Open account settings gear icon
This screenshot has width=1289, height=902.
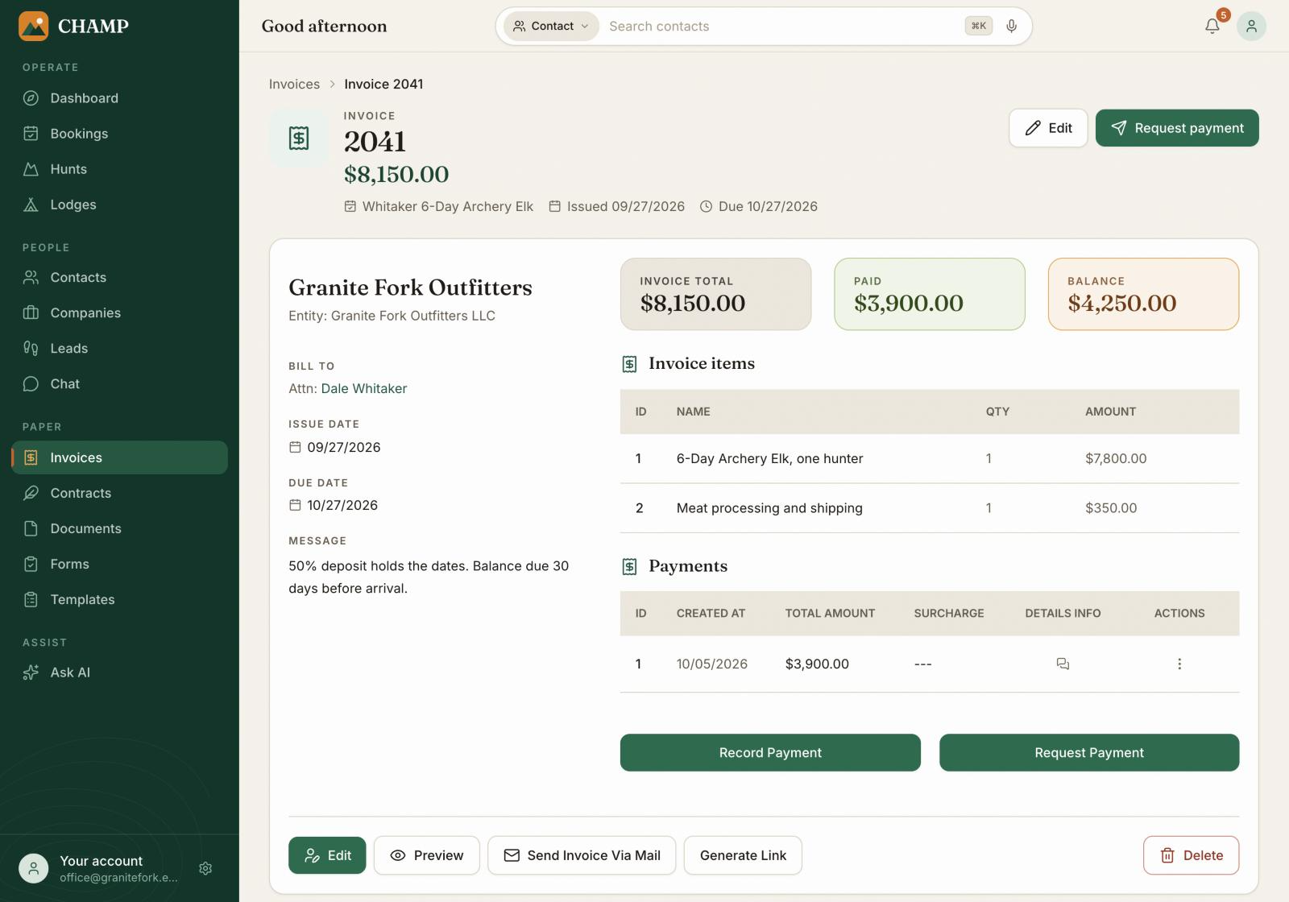click(205, 868)
